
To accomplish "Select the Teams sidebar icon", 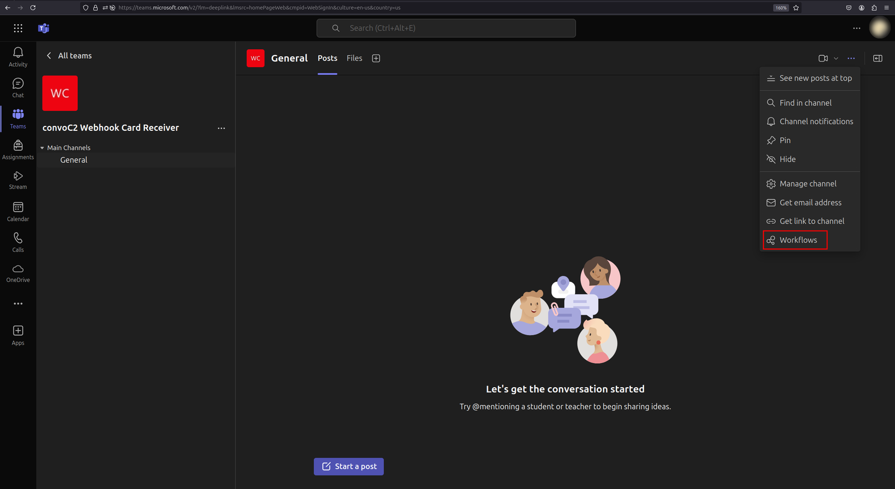I will pyautogui.click(x=18, y=119).
